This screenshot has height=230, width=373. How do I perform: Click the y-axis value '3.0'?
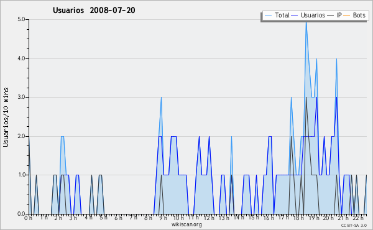[x=21, y=97]
